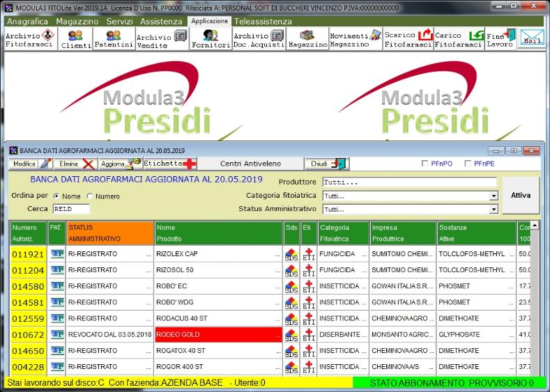Viewport: 550px width, 392px height.
Task: Select REVOCATO DAL 03.05.2018 status cell
Action: pyautogui.click(x=109, y=334)
